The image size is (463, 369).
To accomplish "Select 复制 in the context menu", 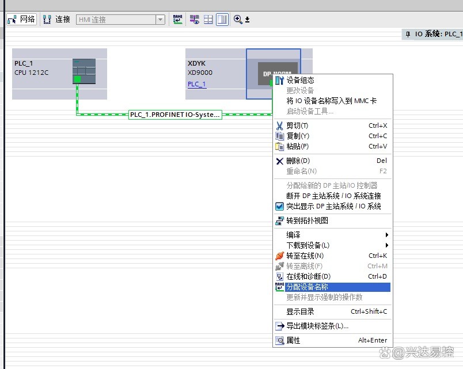I will pos(333,136).
